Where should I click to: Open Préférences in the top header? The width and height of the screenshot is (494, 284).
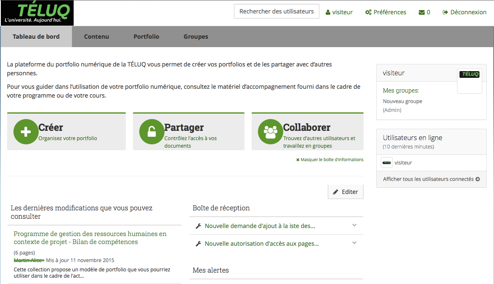[x=386, y=12]
